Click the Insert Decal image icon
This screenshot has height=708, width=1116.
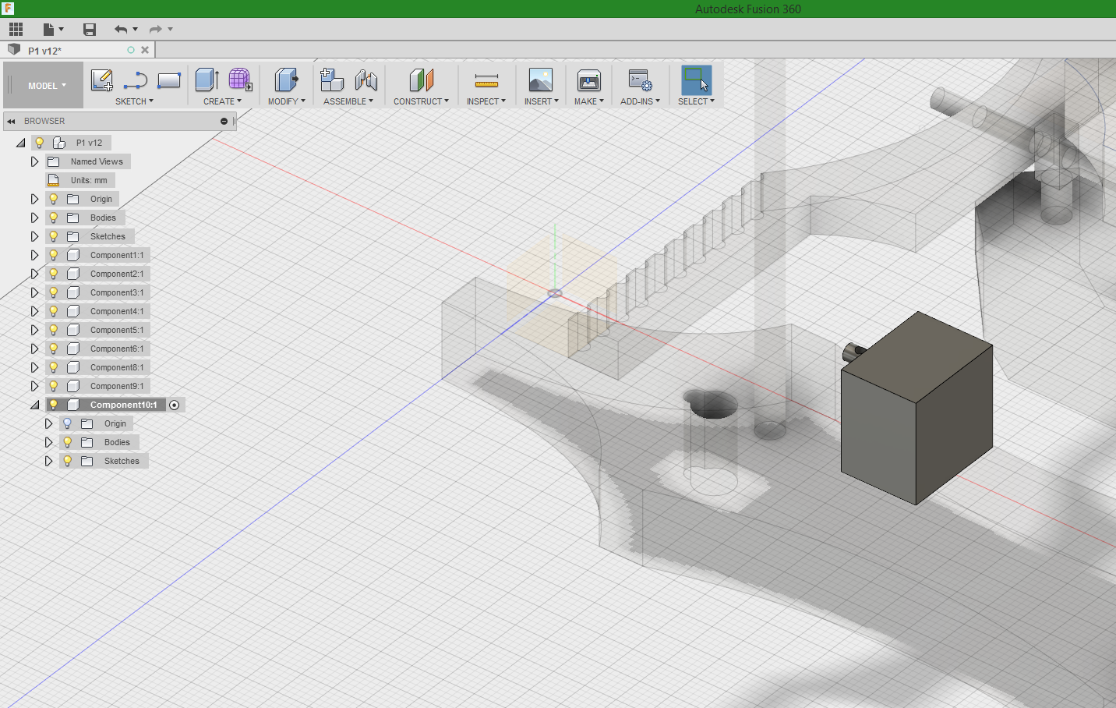540,80
